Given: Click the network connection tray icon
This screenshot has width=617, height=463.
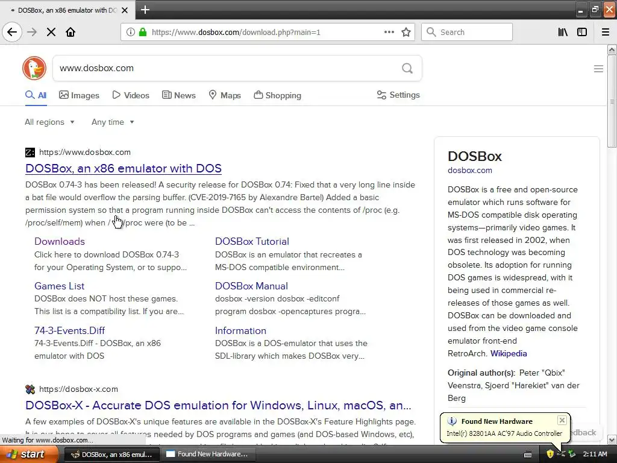Looking at the screenshot, I should click(x=561, y=454).
